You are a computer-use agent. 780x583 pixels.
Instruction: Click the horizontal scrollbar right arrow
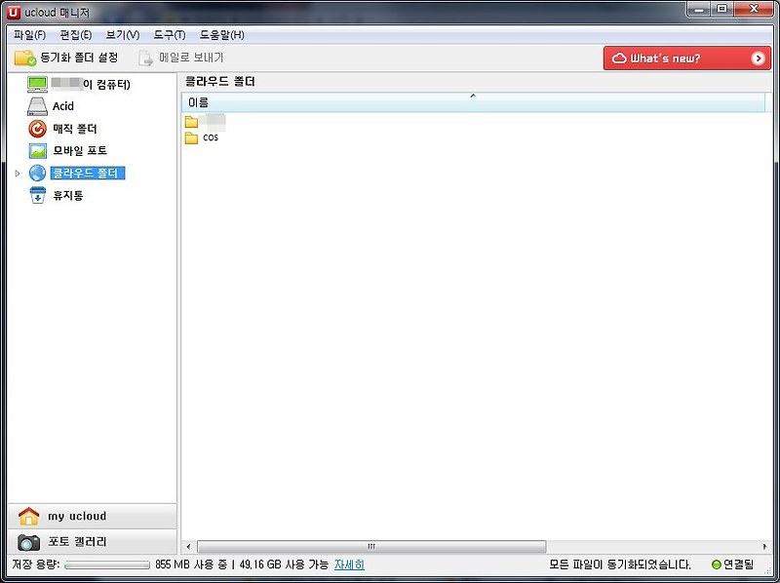764,546
